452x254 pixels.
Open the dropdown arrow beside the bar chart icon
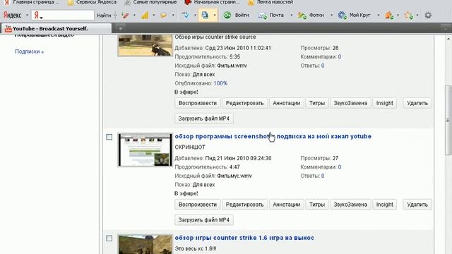(154, 15)
